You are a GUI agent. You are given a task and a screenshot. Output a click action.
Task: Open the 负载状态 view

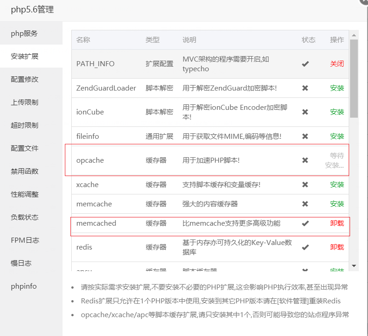pyautogui.click(x=29, y=217)
